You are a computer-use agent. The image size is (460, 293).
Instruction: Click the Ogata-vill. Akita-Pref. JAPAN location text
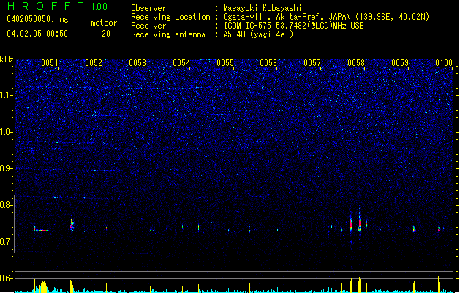326,17
